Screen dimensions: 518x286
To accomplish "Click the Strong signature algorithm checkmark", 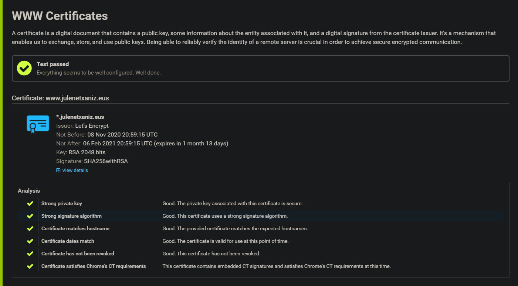I will 30,216.
